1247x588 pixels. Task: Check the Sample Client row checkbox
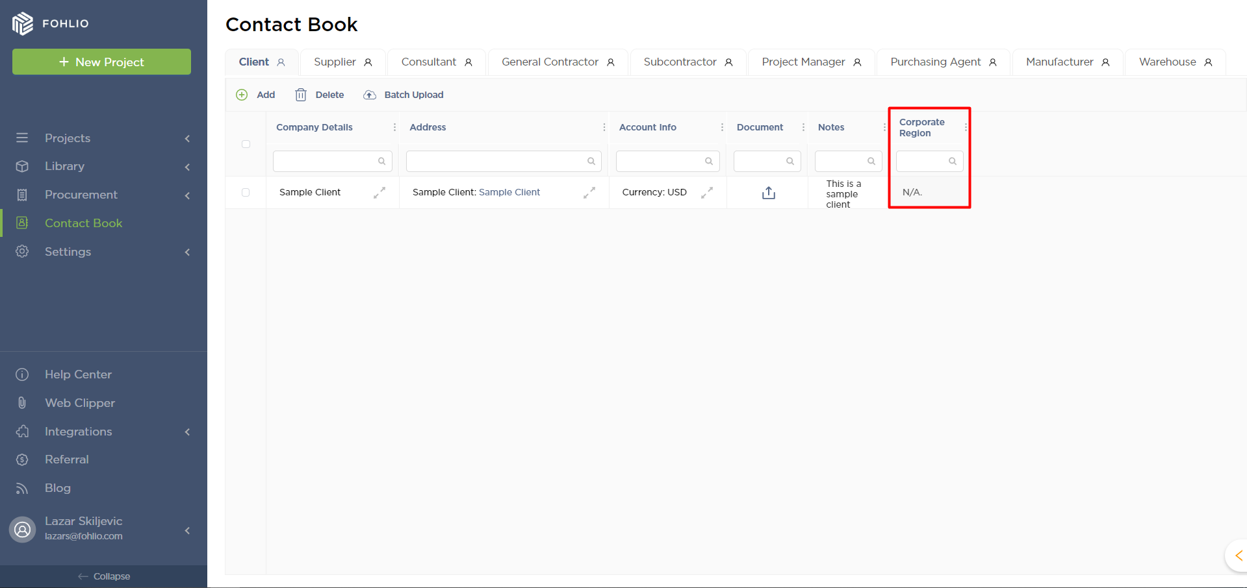[246, 193]
